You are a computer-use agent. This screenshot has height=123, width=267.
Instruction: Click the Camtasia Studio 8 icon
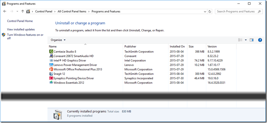[51, 52]
